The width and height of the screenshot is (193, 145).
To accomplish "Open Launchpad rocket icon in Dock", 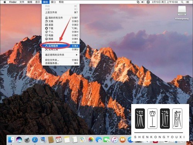I will [x=27, y=140].
